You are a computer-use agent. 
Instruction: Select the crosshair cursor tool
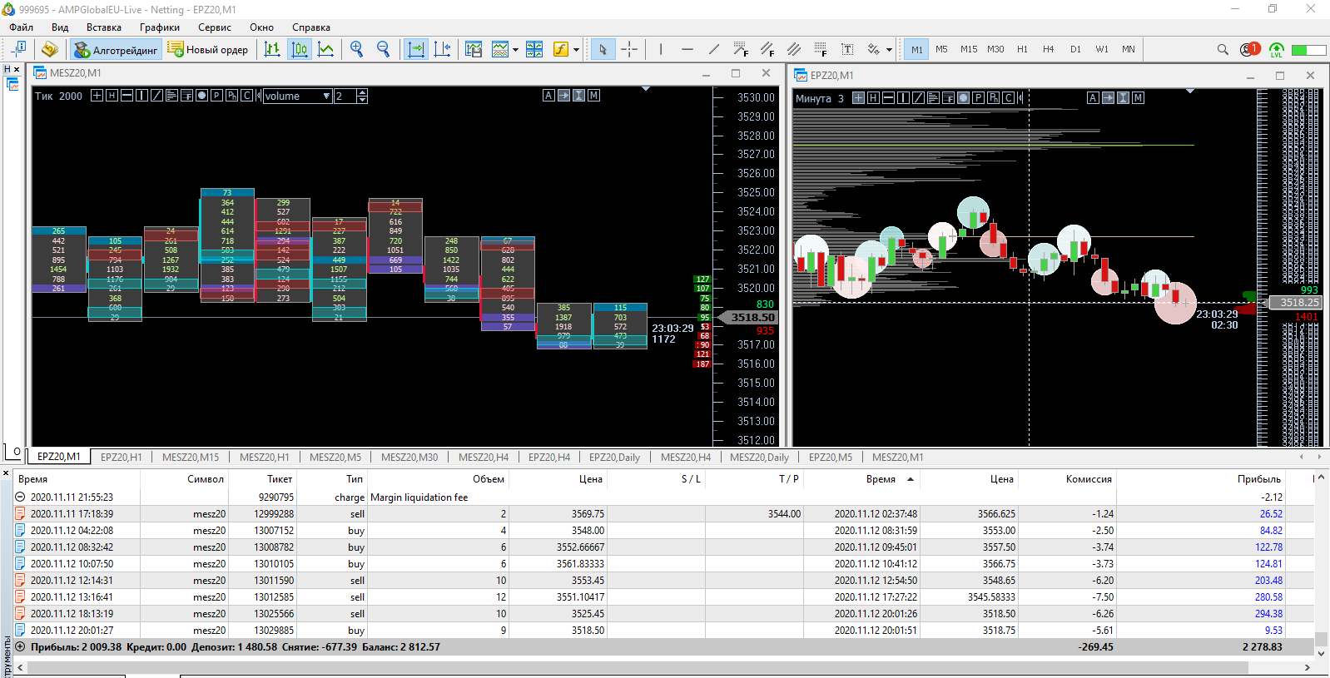pos(629,49)
